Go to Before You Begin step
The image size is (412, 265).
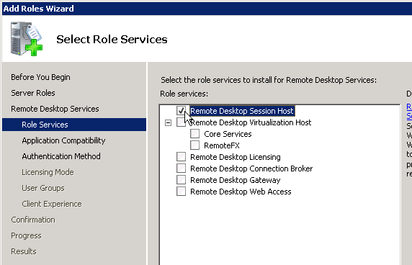(40, 77)
